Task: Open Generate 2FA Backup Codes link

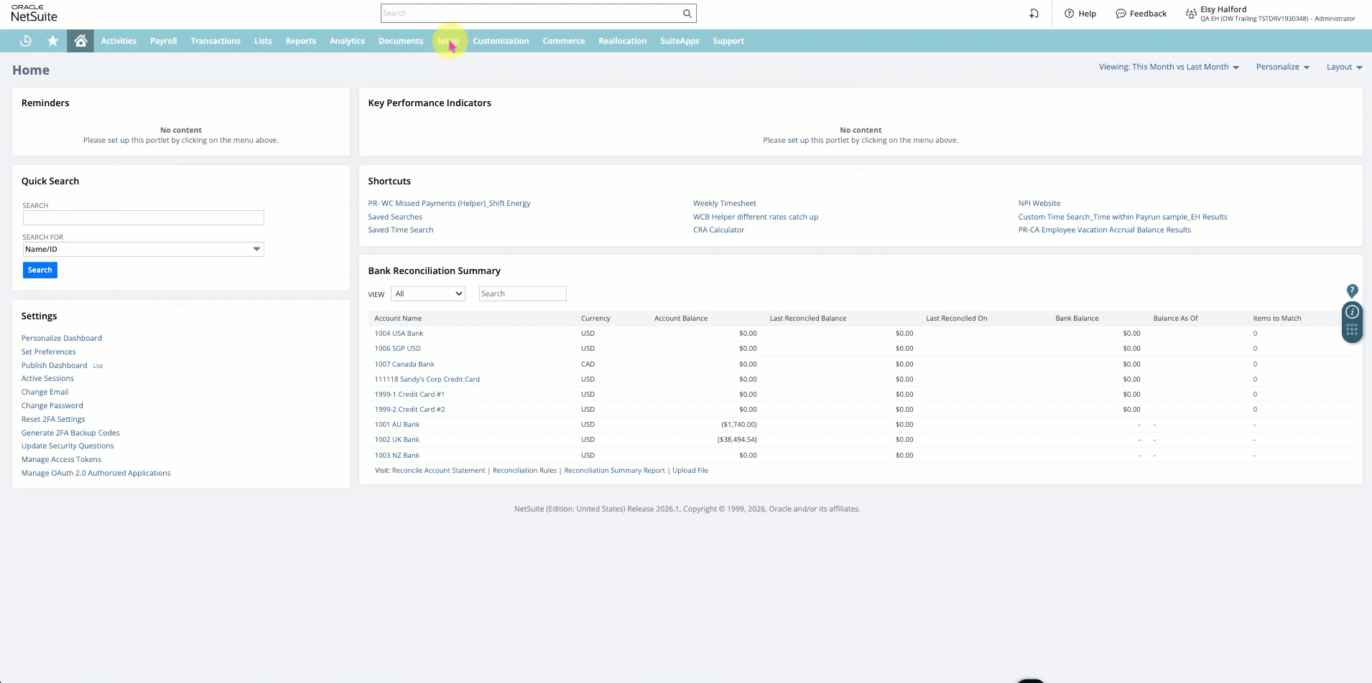Action: (70, 433)
